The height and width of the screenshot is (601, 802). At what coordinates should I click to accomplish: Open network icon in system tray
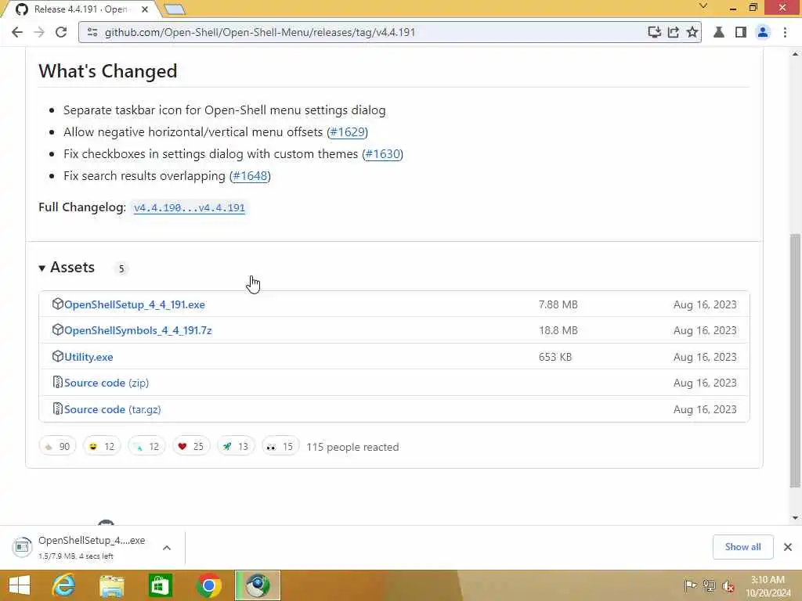click(709, 585)
